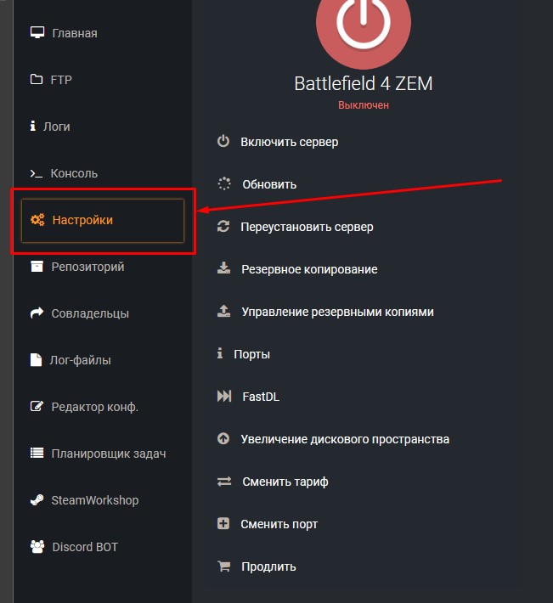
Task: Click the Steam icon for SteamWorkshop
Action: pyautogui.click(x=37, y=500)
